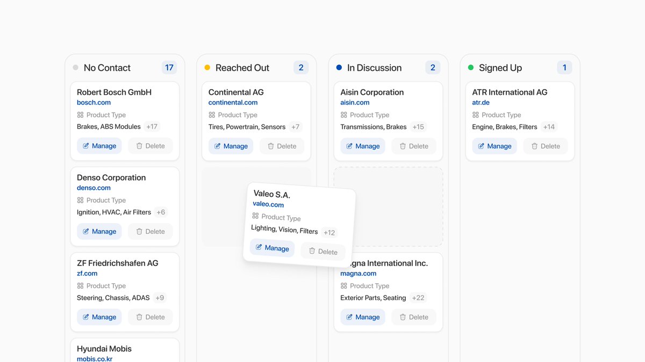Select the No Contact column header

(x=107, y=68)
